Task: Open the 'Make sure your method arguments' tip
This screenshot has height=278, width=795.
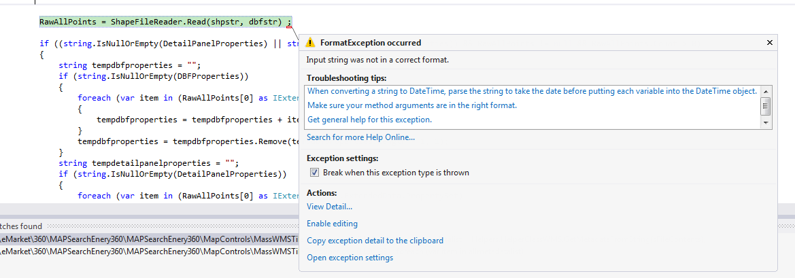Action: 412,105
